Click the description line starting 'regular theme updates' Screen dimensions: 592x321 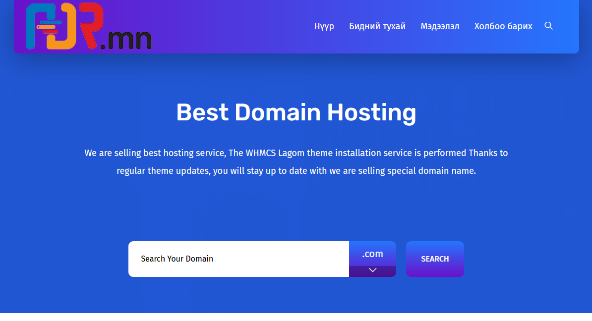pos(296,171)
